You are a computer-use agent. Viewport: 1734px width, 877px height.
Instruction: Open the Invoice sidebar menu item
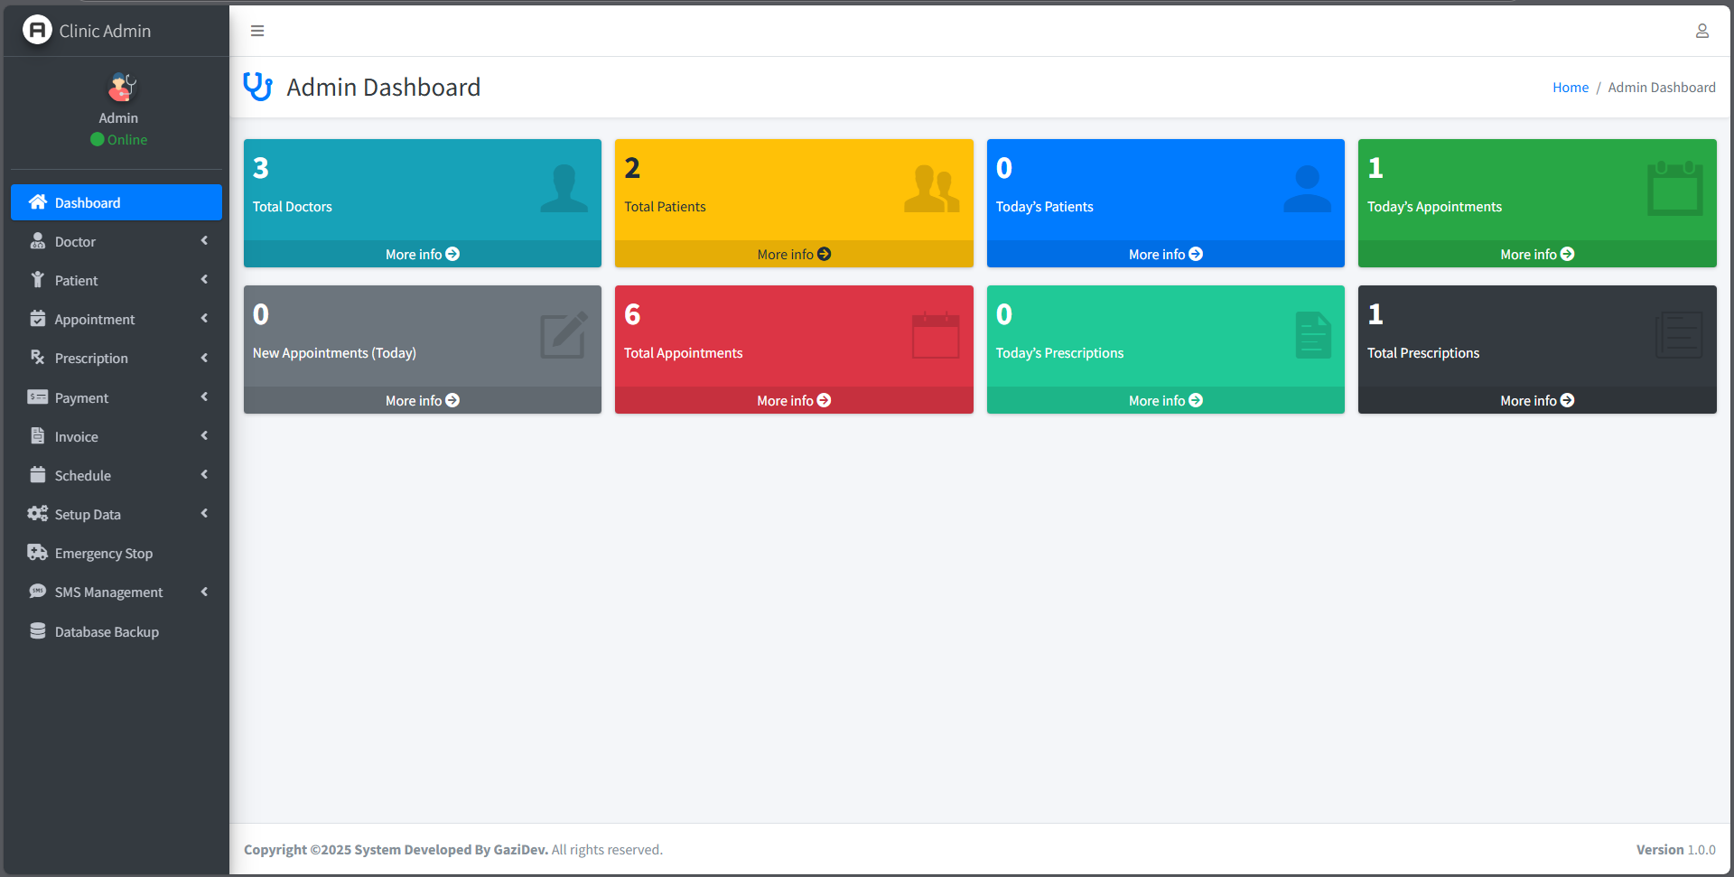77,437
